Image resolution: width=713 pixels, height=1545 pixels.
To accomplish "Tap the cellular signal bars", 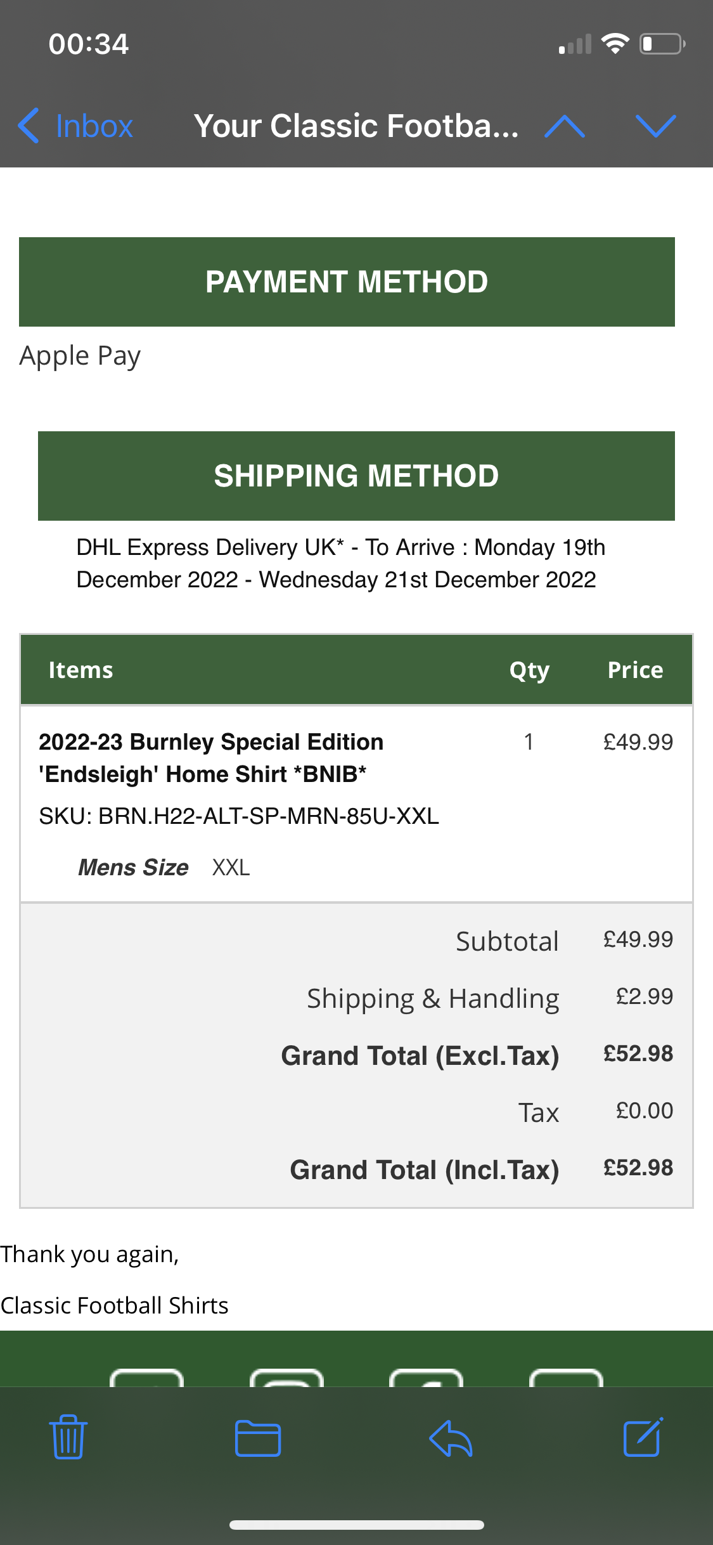I will point(575,44).
